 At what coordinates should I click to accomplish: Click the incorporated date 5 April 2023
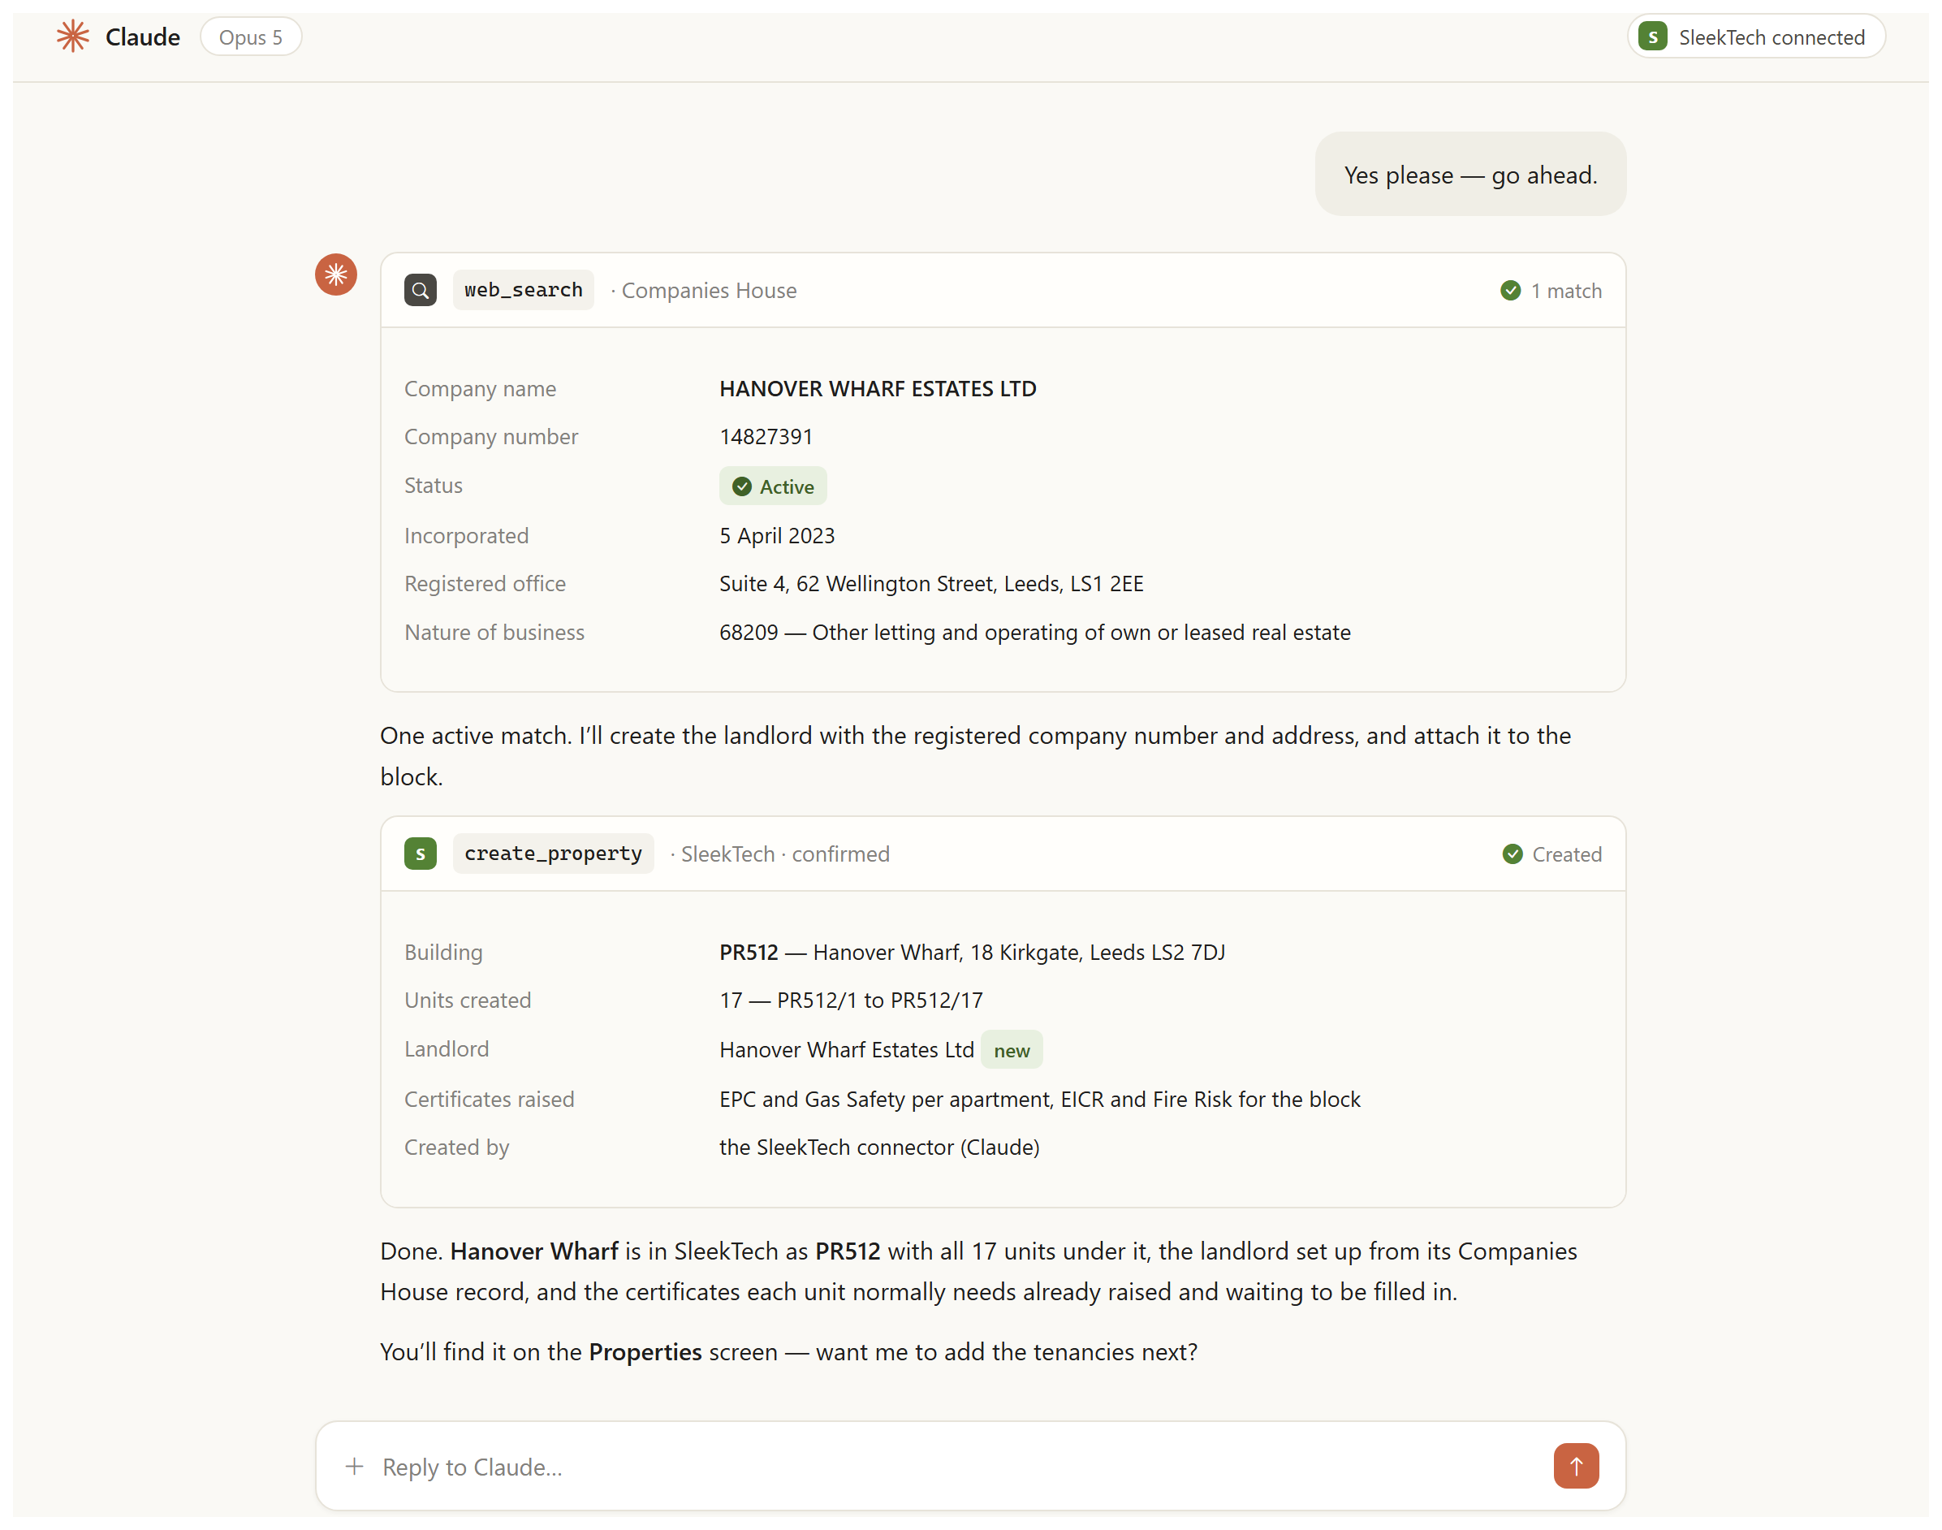(x=776, y=536)
